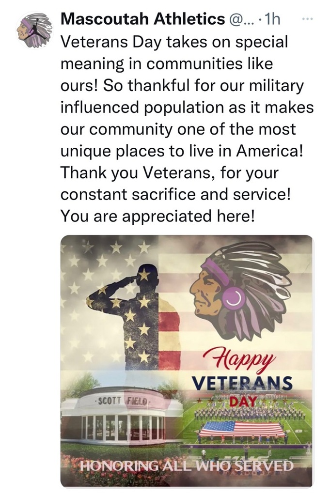Screen dimensions: 330x496
Task: Click the truncated @ handle
Action: (x=240, y=20)
